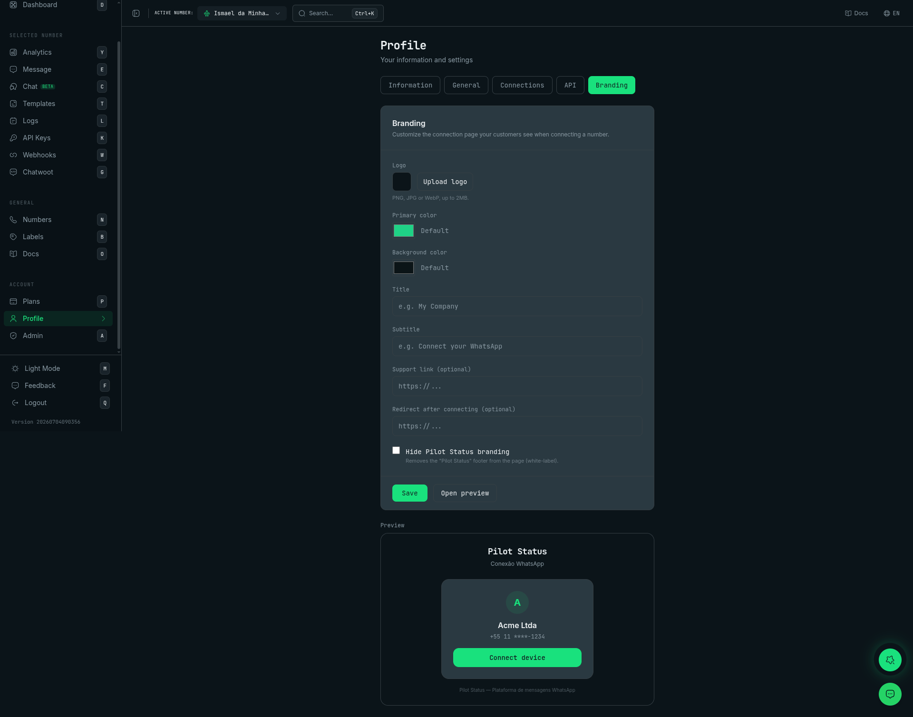Click the BETA badge next to Chat
The width and height of the screenshot is (913, 717).
coord(48,87)
